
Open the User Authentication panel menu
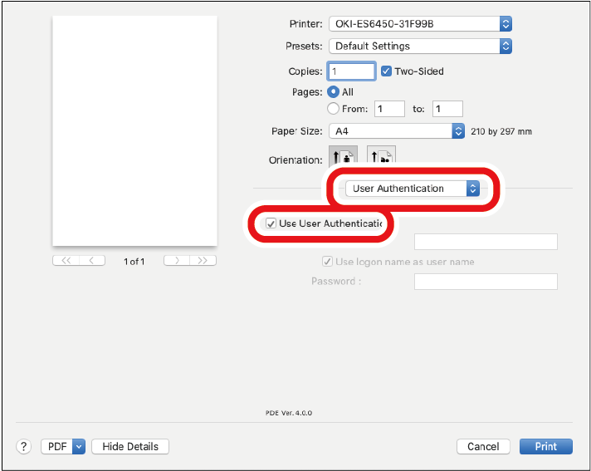(413, 189)
